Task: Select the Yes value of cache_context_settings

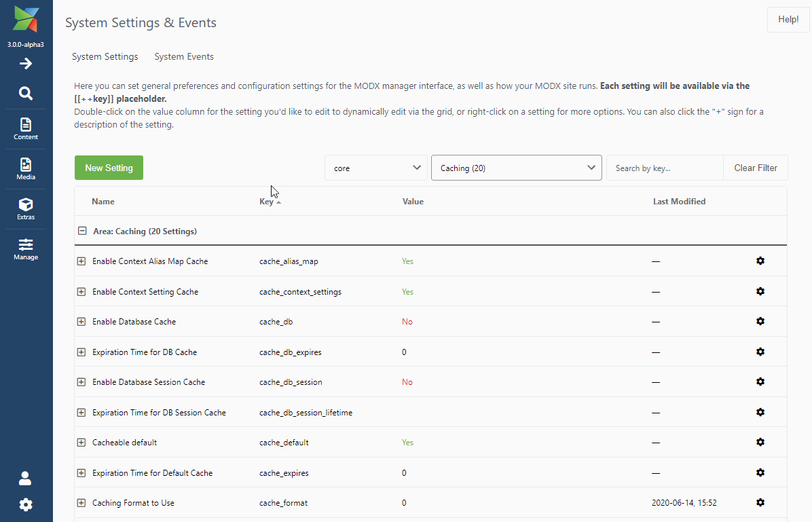Action: click(x=407, y=292)
